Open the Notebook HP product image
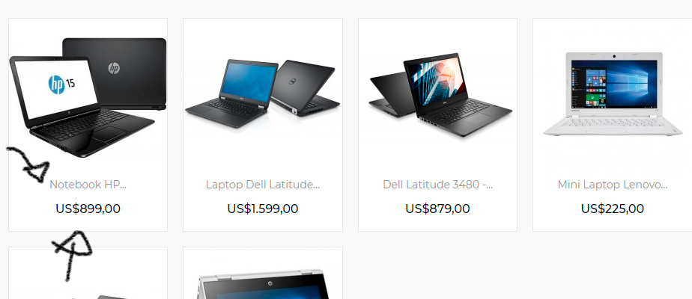This screenshot has height=299, width=692. (88, 97)
